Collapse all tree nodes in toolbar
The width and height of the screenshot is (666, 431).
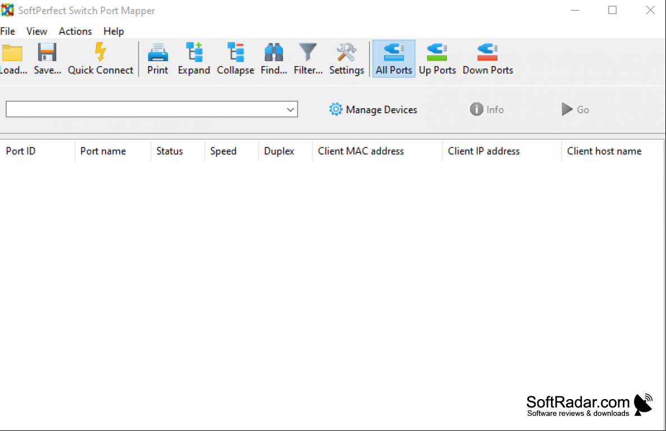pos(235,58)
